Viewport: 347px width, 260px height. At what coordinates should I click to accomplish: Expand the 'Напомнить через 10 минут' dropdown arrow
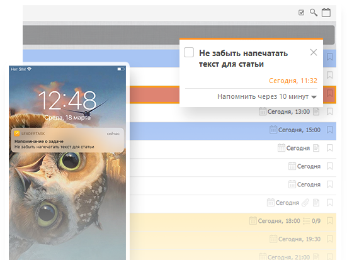(314, 97)
